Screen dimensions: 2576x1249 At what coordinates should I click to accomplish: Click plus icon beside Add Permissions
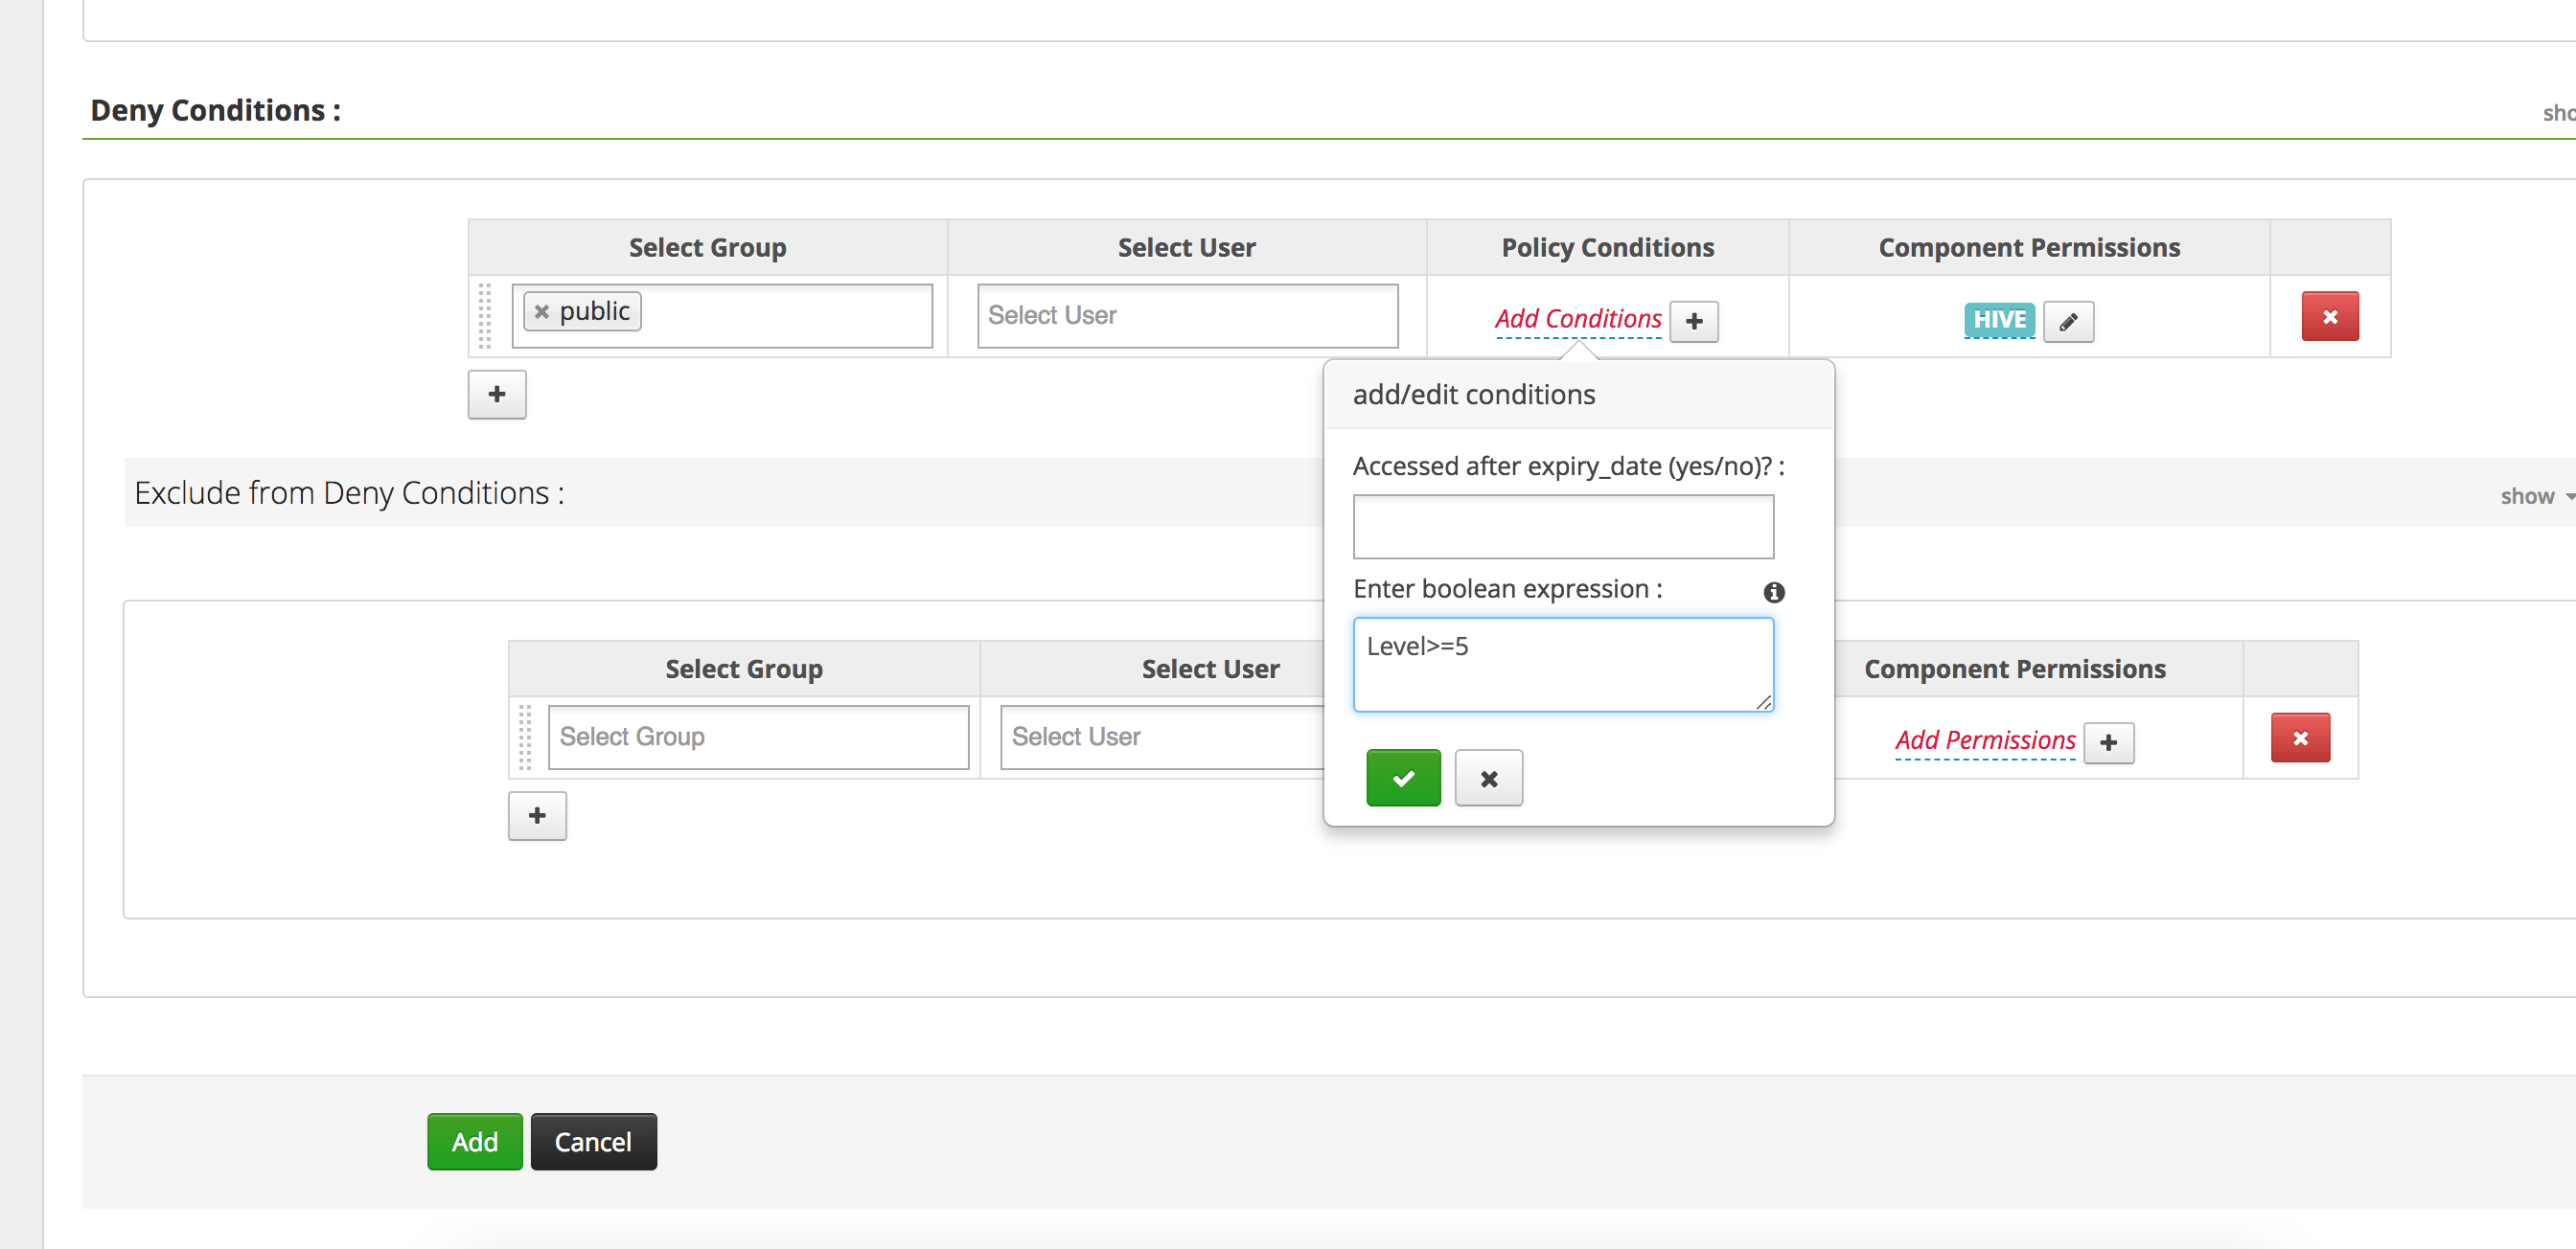coord(2107,743)
